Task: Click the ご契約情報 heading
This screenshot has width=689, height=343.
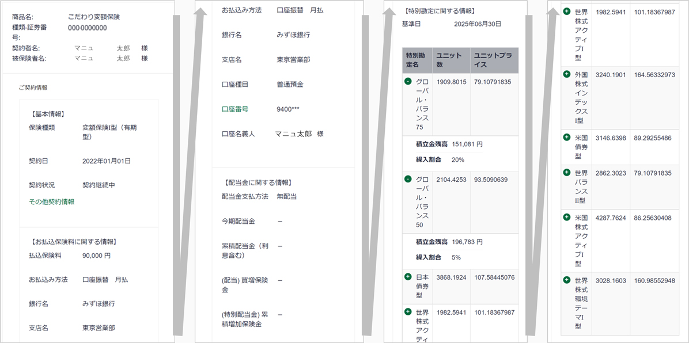Action: pos(33,87)
